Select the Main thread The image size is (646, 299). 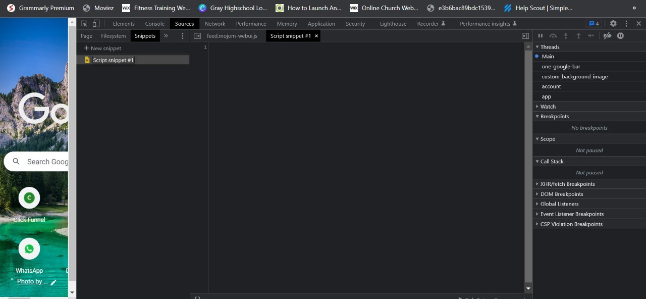(589, 57)
